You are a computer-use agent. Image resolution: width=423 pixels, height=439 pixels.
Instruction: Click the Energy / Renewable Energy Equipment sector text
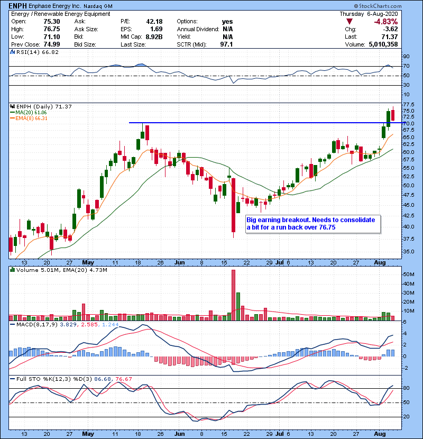point(60,14)
